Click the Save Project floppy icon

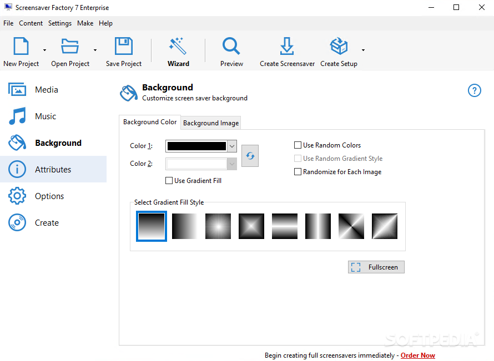[123, 46]
